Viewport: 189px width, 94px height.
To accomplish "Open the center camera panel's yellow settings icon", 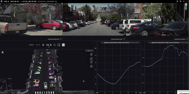I will click(124, 39).
